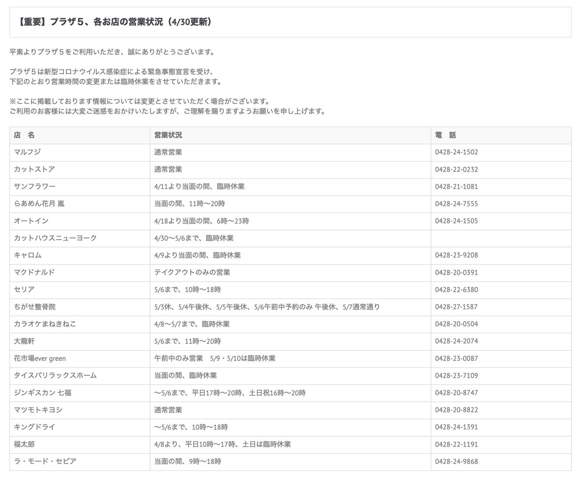The height and width of the screenshot is (479, 581).
Task: Select the キャロム store name
Action: (x=28, y=255)
